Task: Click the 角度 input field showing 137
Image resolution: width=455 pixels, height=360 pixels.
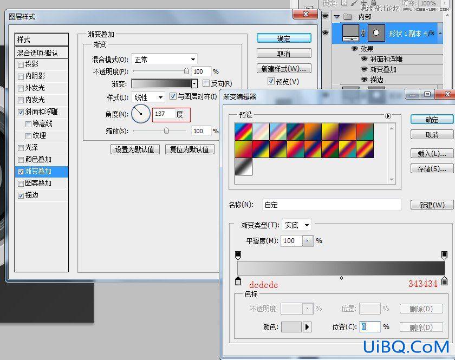Action: [164, 114]
